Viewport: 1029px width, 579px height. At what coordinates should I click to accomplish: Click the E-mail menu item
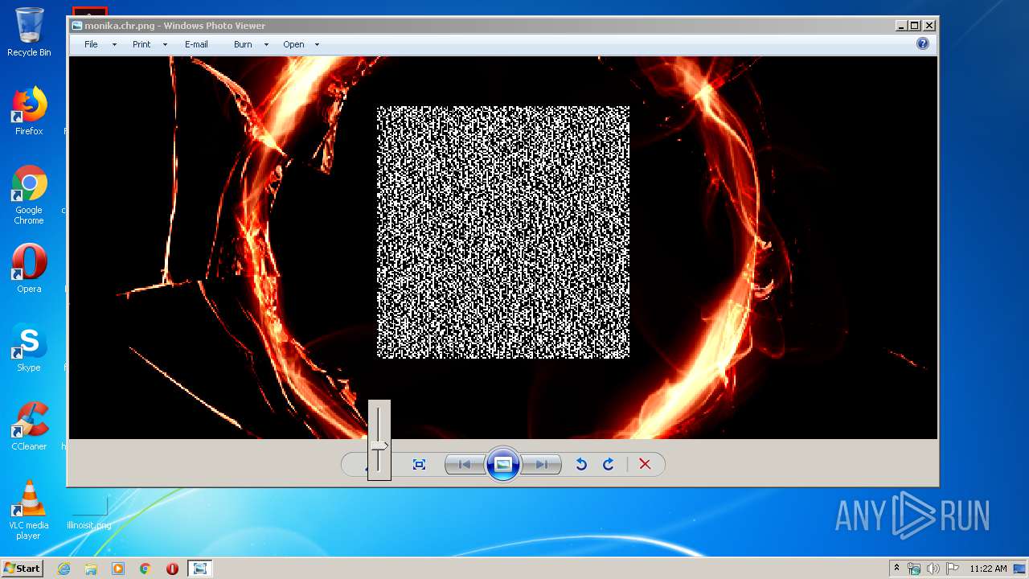pyautogui.click(x=196, y=44)
